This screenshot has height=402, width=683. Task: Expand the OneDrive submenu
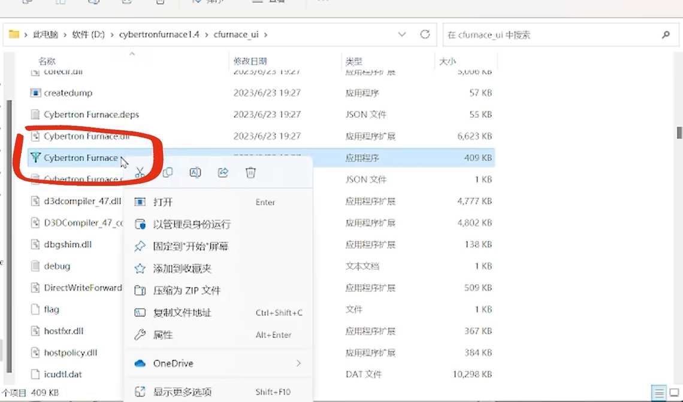point(218,363)
